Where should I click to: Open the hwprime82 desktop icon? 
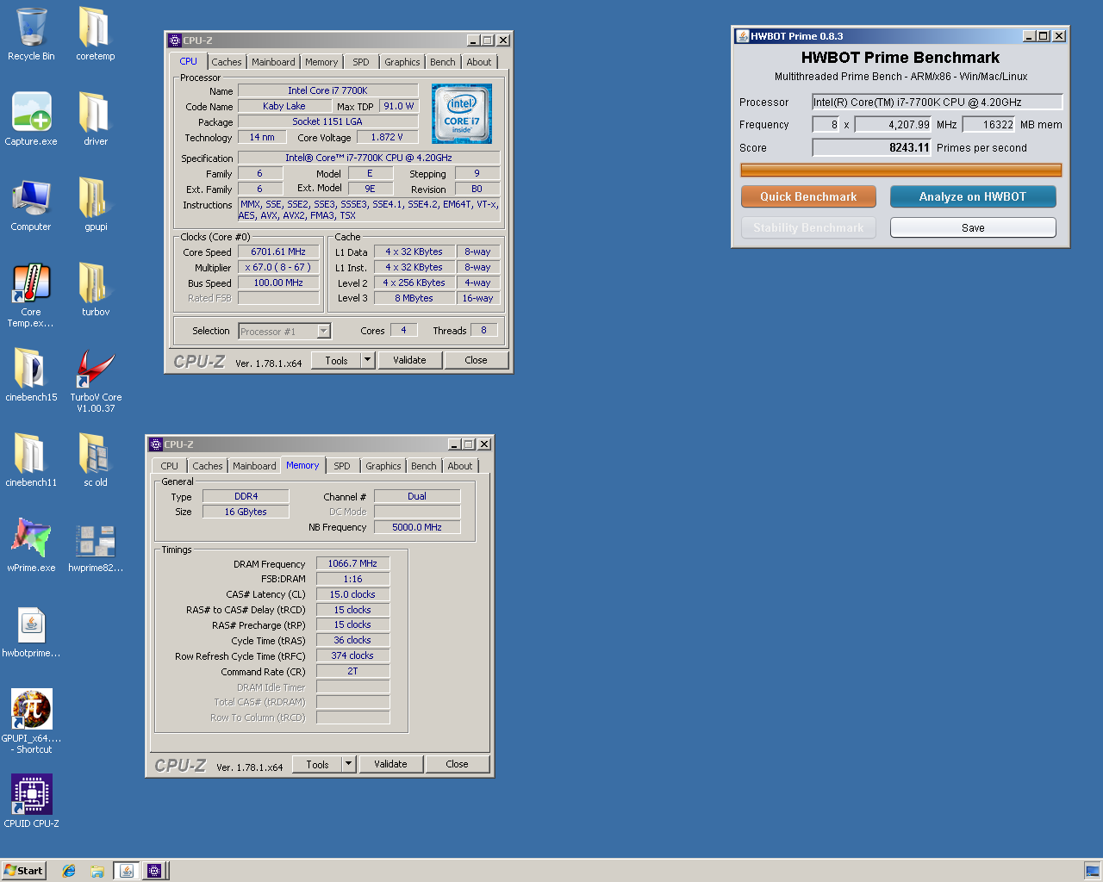(95, 545)
